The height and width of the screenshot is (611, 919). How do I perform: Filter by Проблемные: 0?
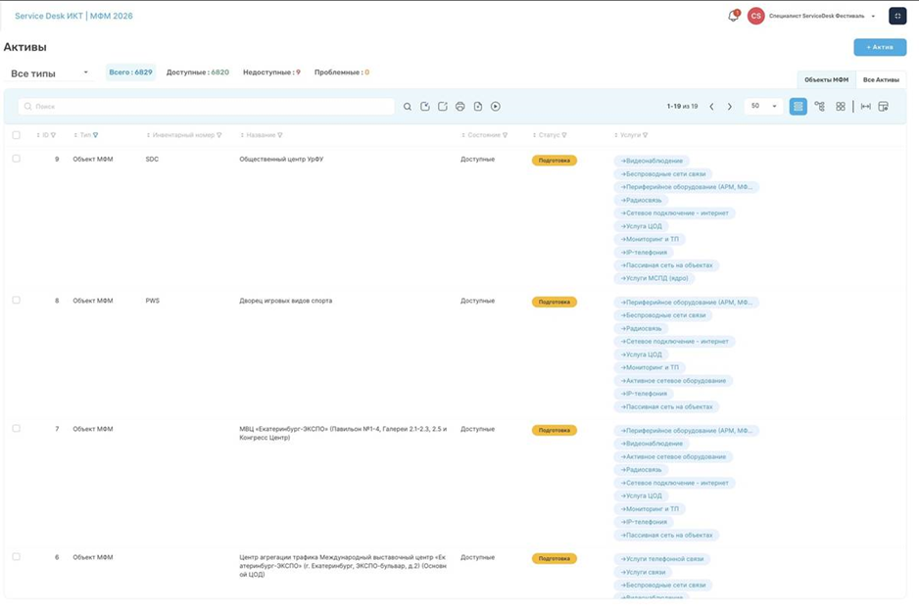click(x=342, y=72)
